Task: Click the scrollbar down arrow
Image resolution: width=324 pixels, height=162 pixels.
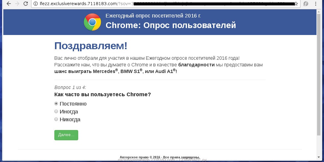Action: (319, 157)
